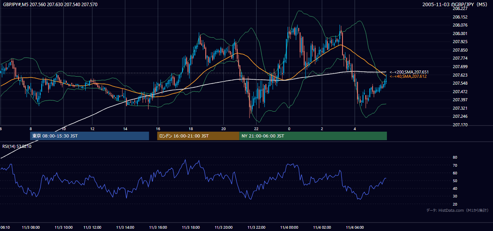This screenshot has width=493, height=231.
Task: Click the 200 SMA 207.651 label
Action: pyautogui.click(x=409, y=72)
